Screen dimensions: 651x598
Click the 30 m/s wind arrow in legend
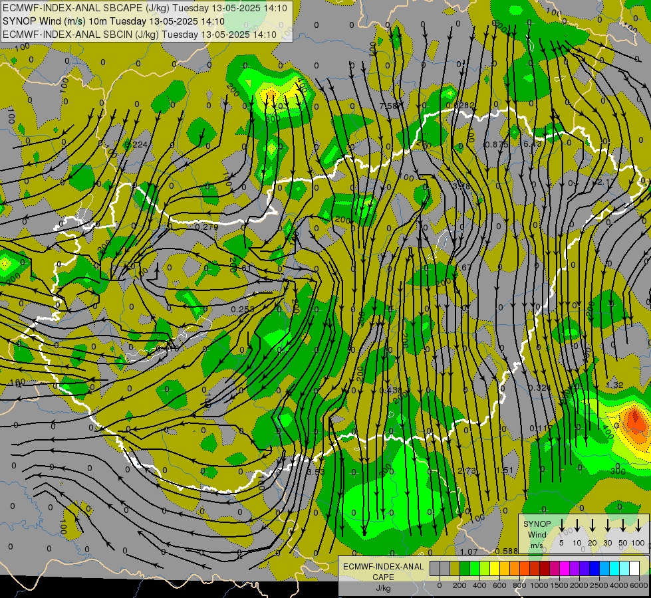(x=608, y=526)
